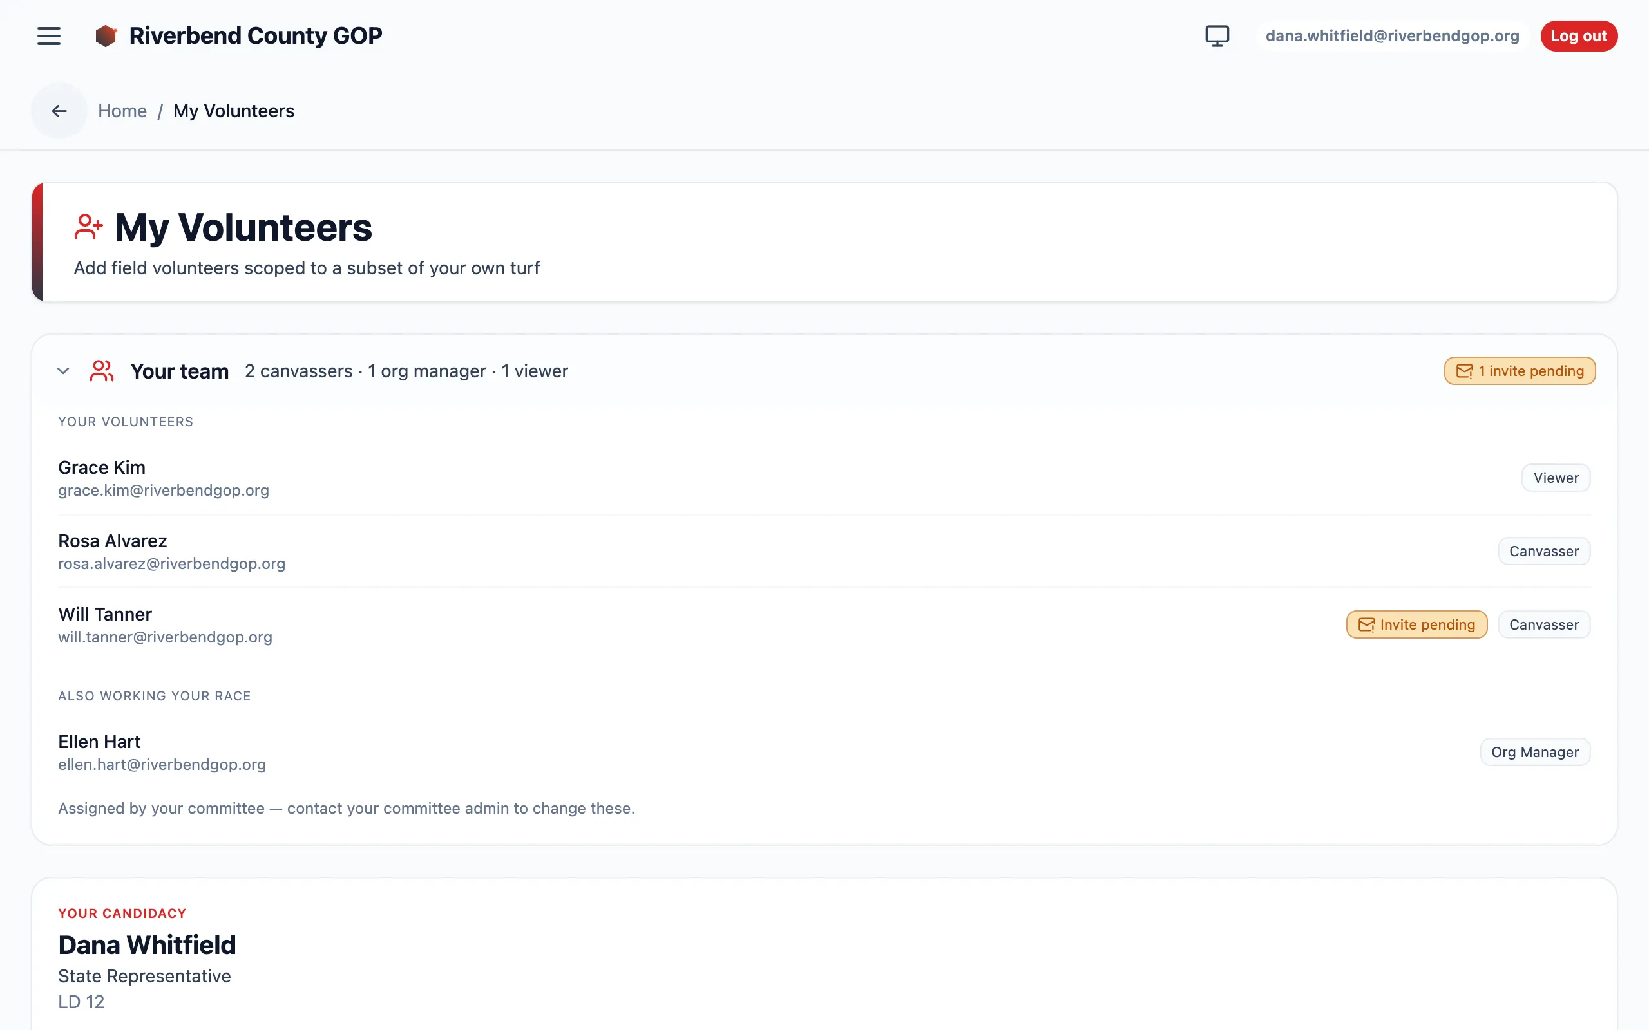Click the team people icon beside Your team
This screenshot has height=1030, width=1649.
[x=102, y=371]
